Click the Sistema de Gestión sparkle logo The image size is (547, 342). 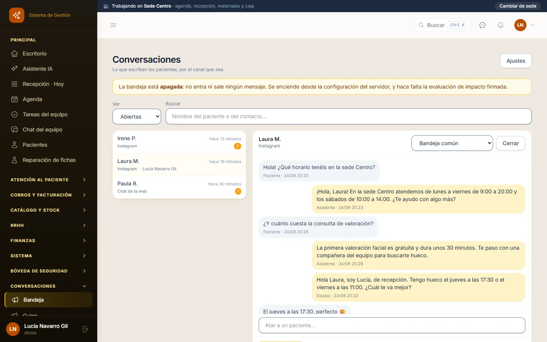click(17, 15)
